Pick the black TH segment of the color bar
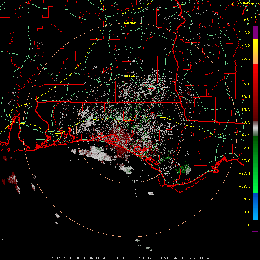 255,225
